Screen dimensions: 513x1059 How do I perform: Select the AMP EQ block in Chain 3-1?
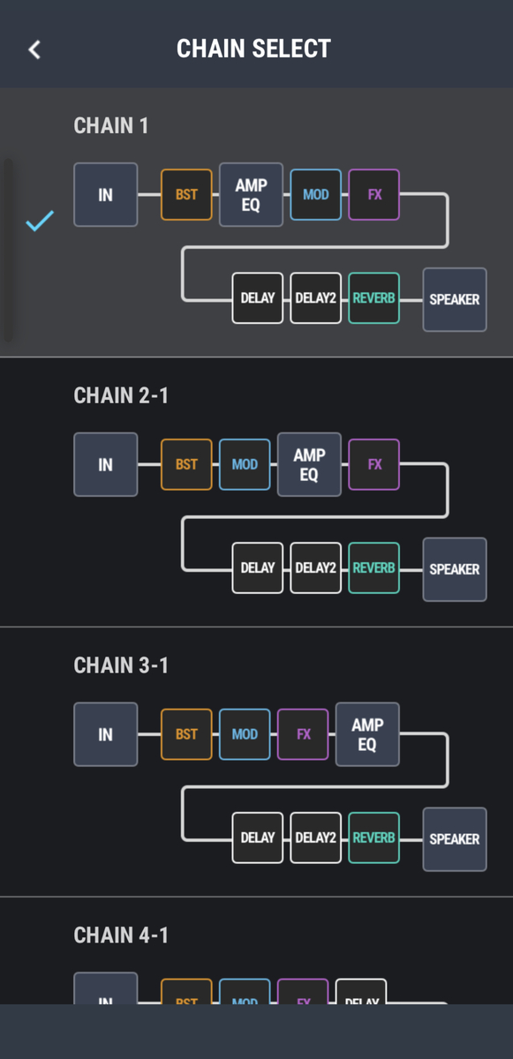pos(367,734)
